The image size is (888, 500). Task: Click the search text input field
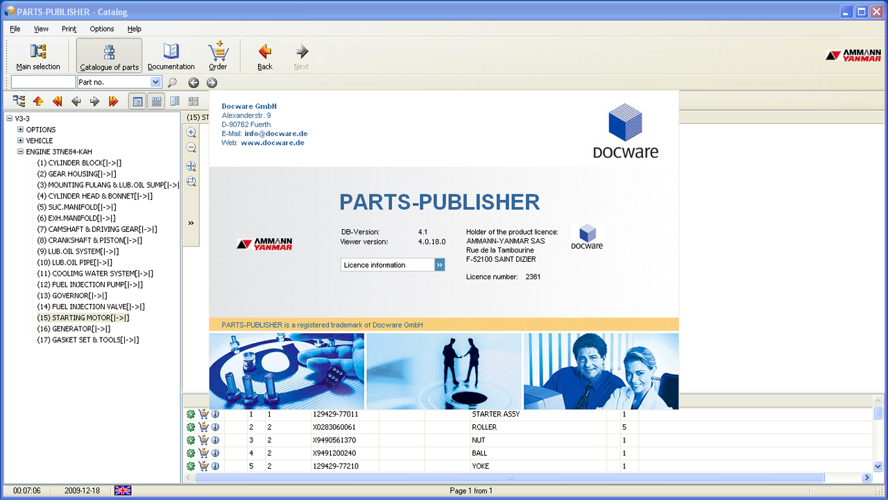click(43, 82)
